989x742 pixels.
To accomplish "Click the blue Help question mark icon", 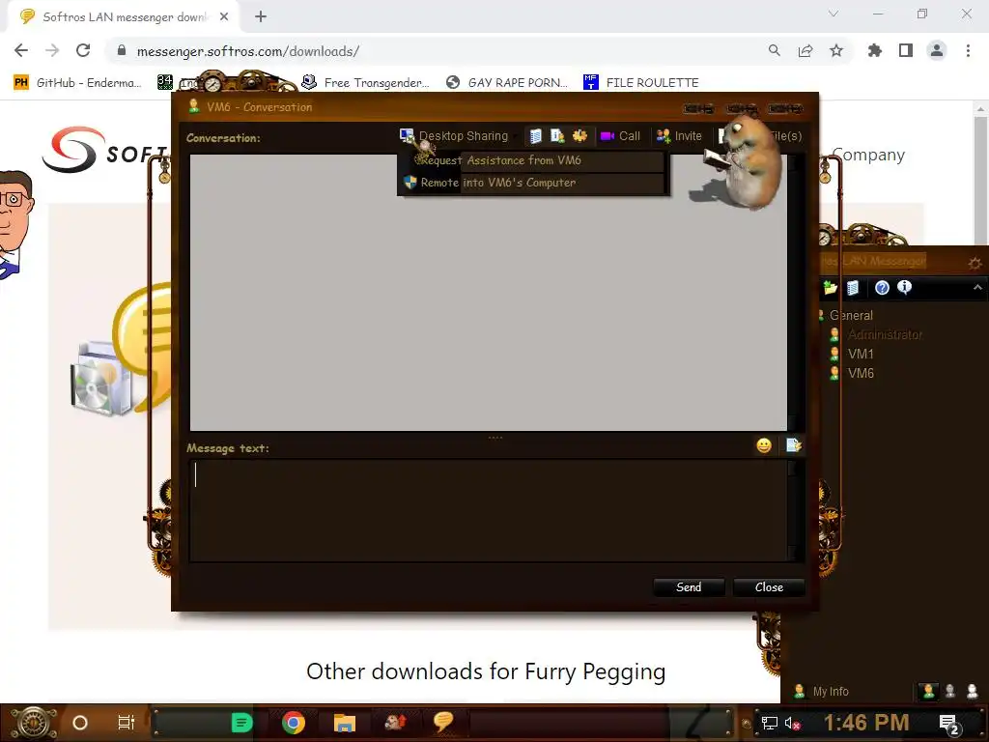I will (882, 288).
